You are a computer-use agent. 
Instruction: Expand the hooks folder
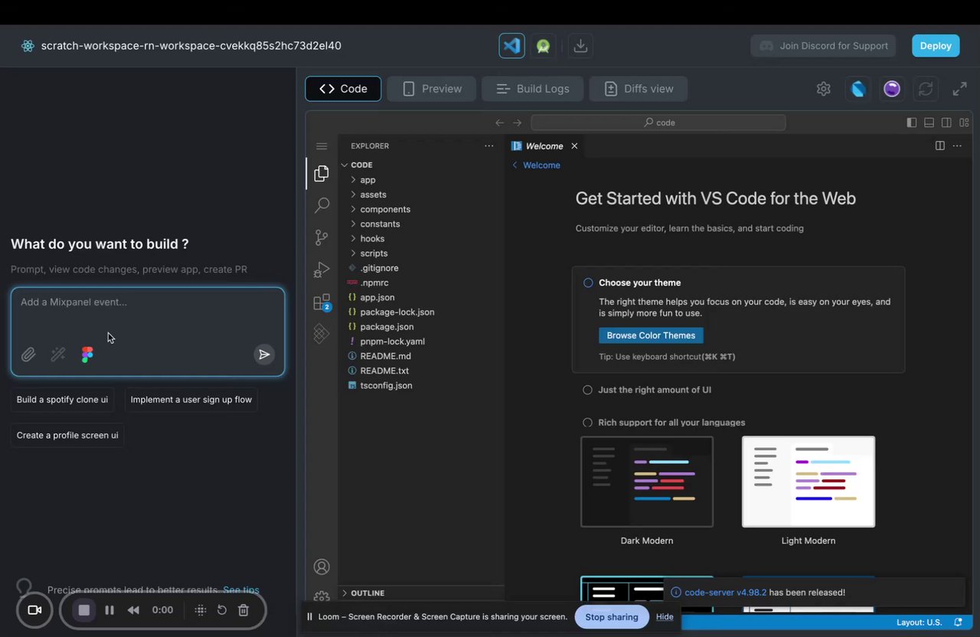(x=372, y=238)
